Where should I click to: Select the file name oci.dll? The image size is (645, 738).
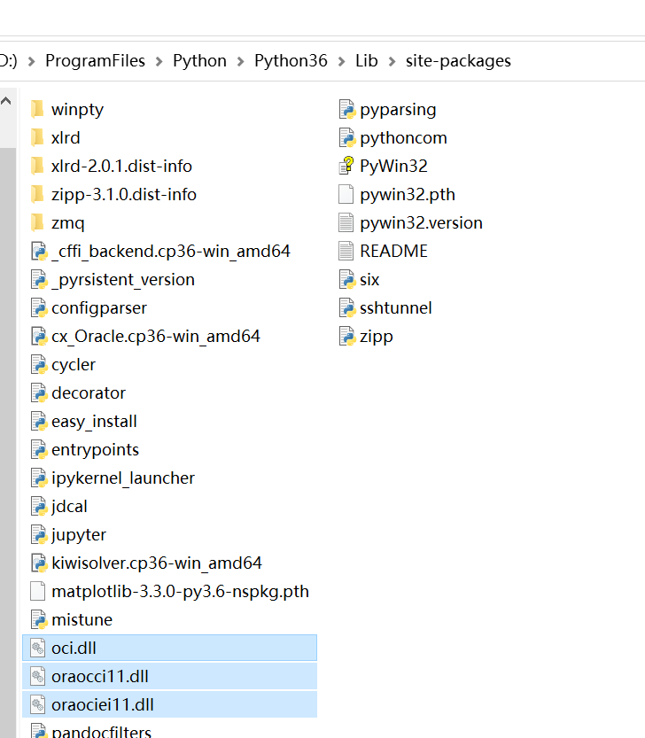[74, 649]
